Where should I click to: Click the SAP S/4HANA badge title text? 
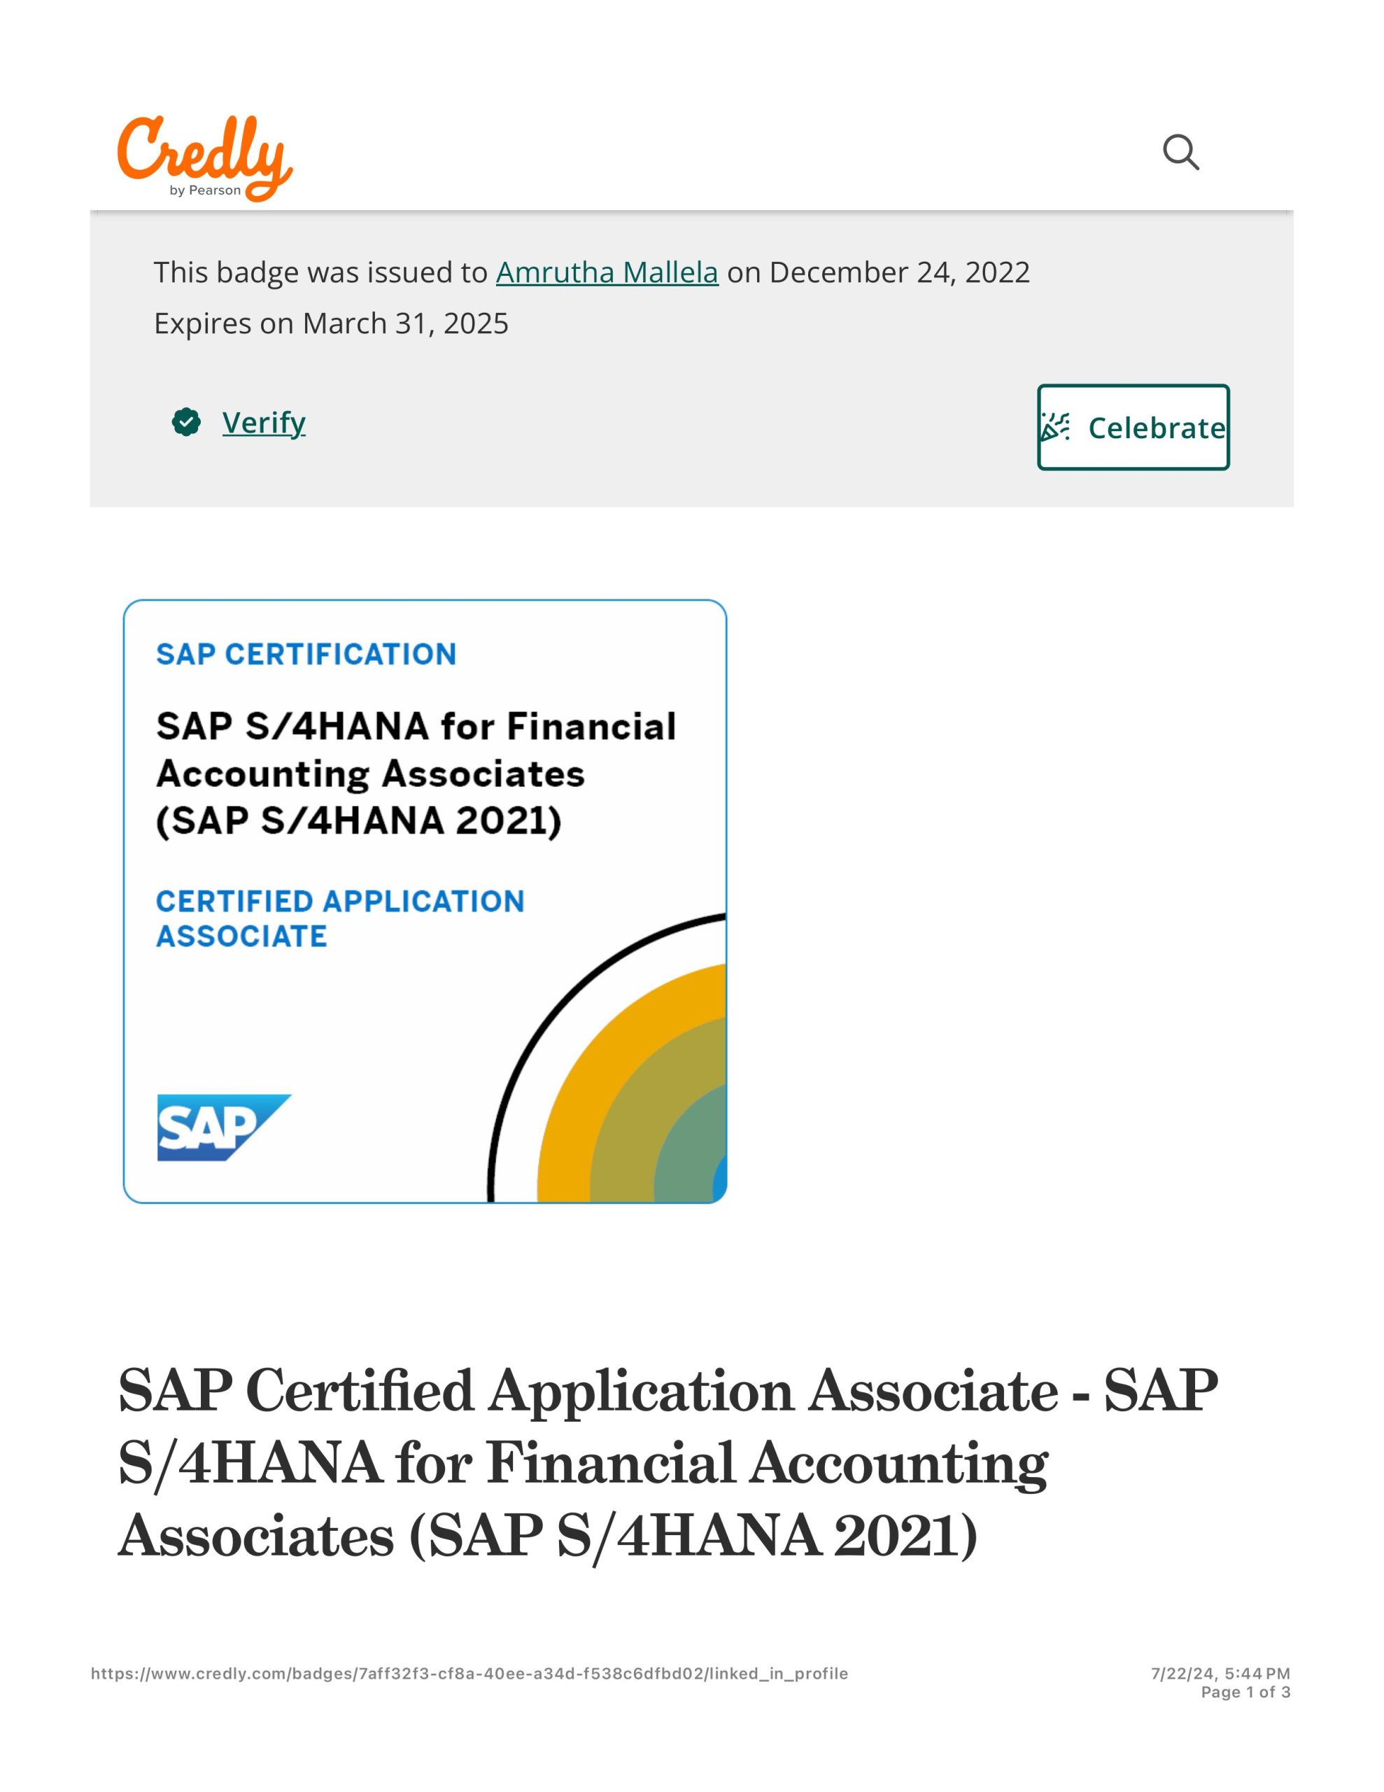point(416,773)
